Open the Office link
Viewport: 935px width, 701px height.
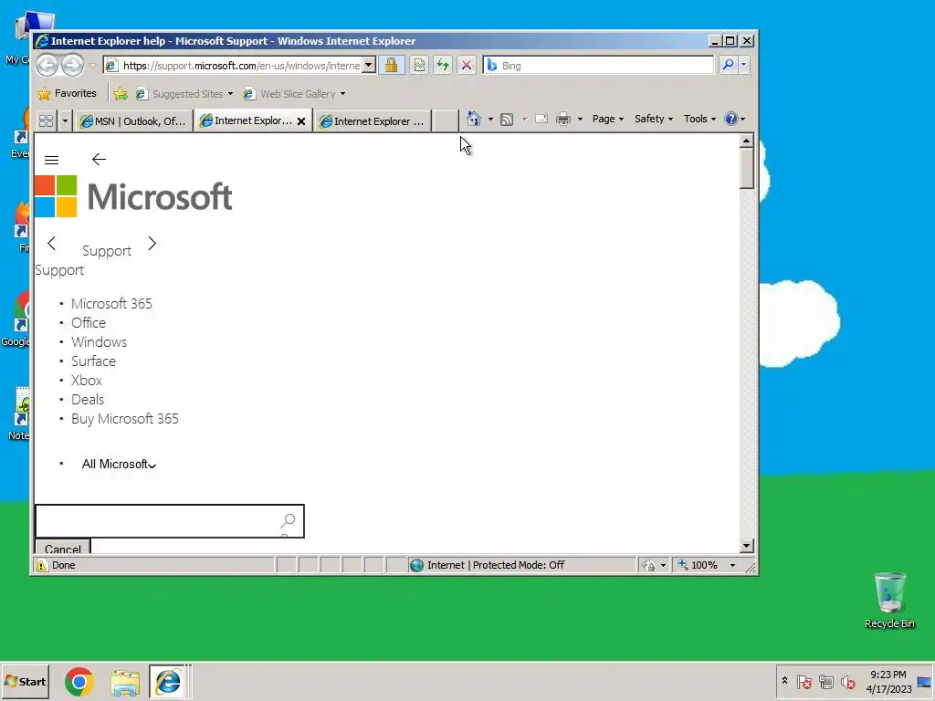pyautogui.click(x=89, y=322)
